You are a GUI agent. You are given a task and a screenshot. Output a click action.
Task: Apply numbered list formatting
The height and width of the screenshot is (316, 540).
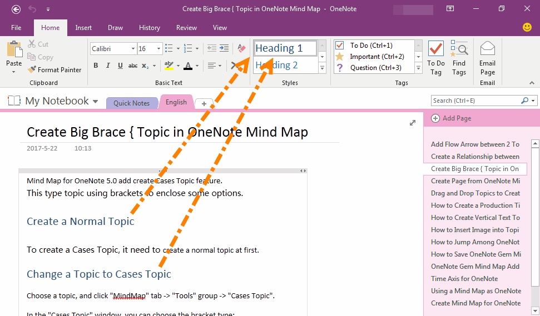pos(187,48)
